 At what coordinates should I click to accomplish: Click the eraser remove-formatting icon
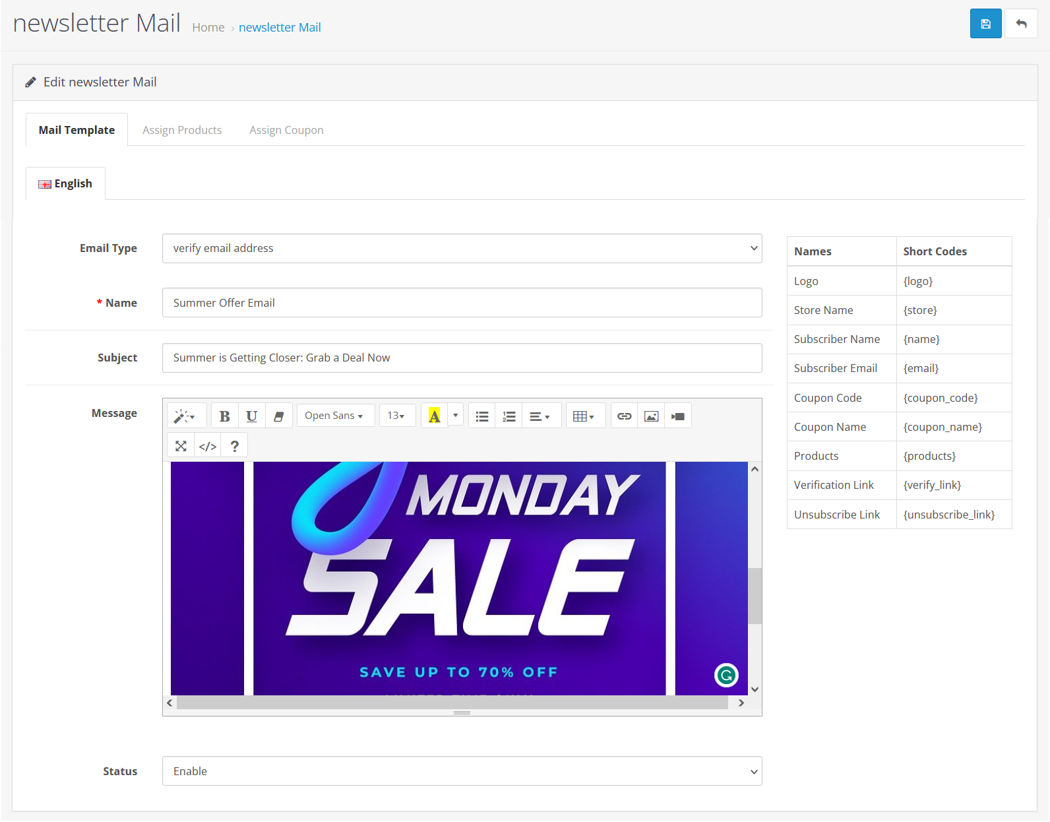click(x=278, y=416)
